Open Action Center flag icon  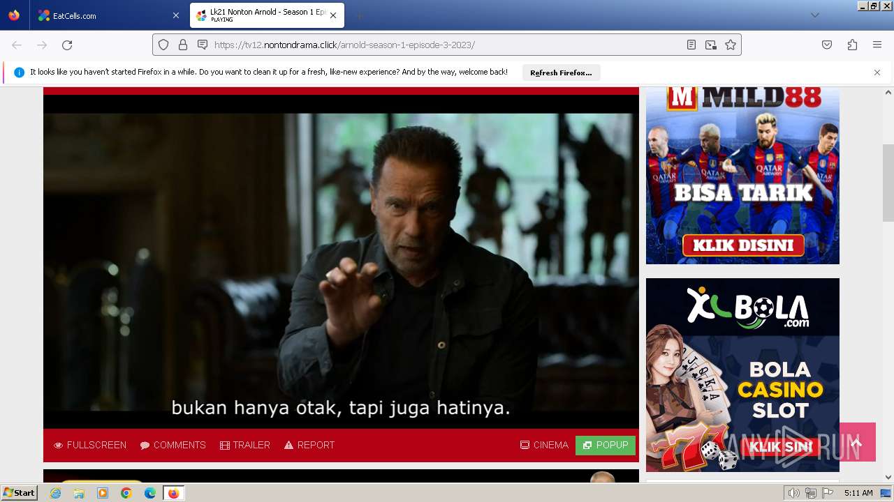coord(828,493)
